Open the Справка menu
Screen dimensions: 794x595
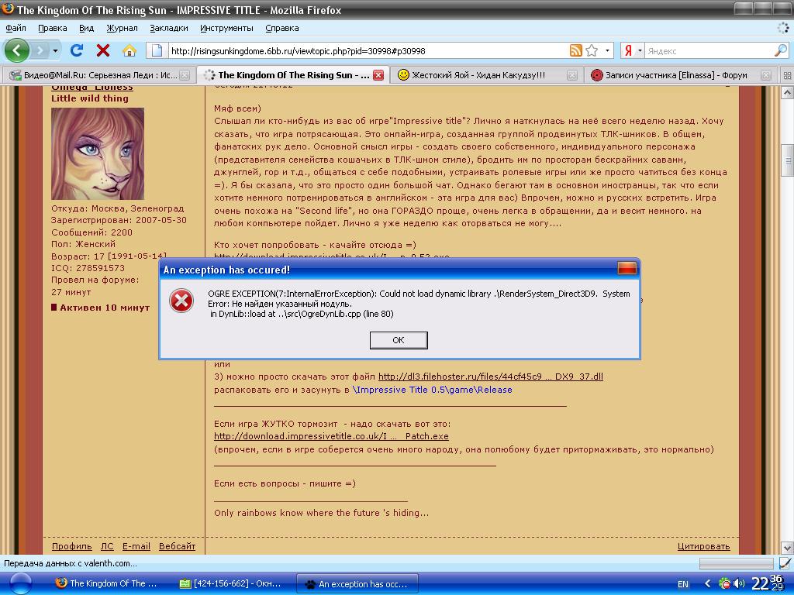point(282,28)
